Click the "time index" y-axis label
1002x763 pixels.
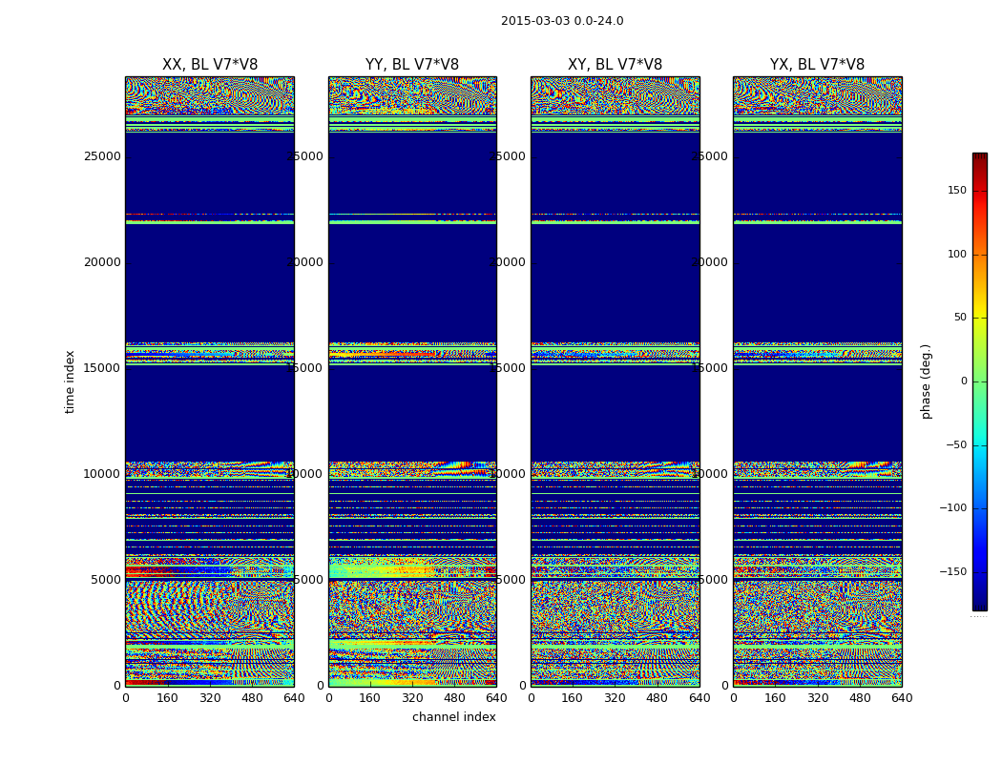tap(70, 381)
